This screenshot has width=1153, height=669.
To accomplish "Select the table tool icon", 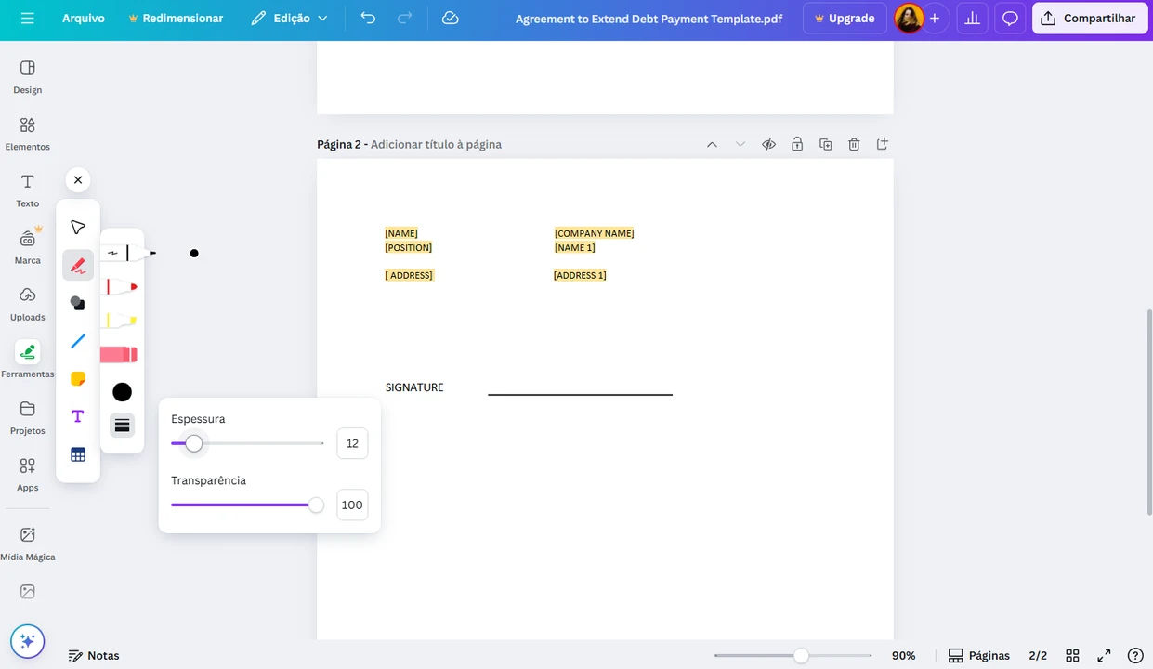I will [x=78, y=454].
